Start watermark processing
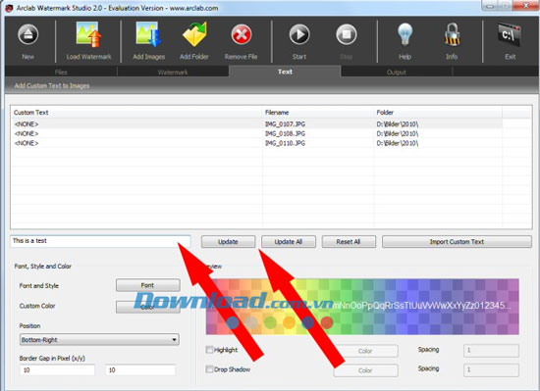This screenshot has height=391, width=540. point(299,34)
